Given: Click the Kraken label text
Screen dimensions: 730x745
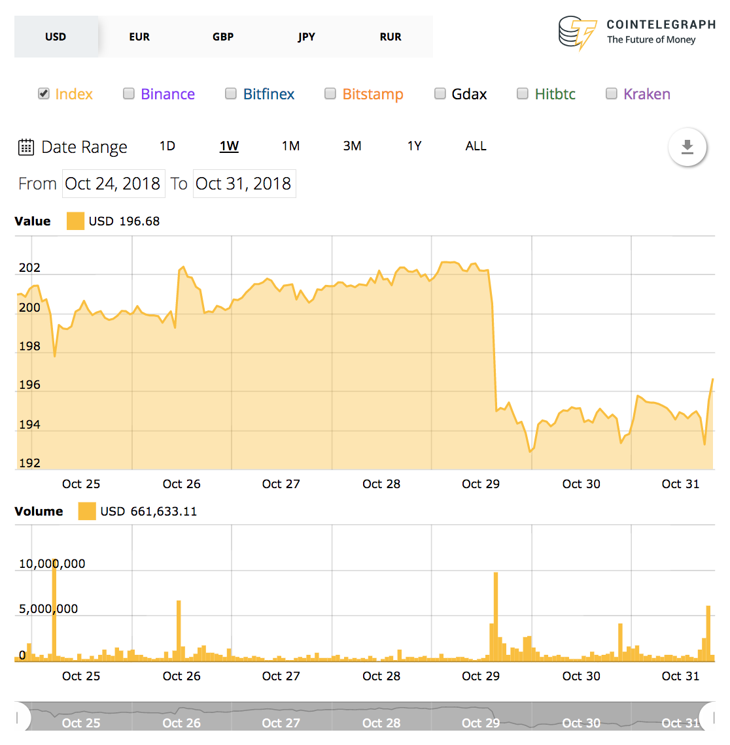Looking at the screenshot, I should point(647,94).
